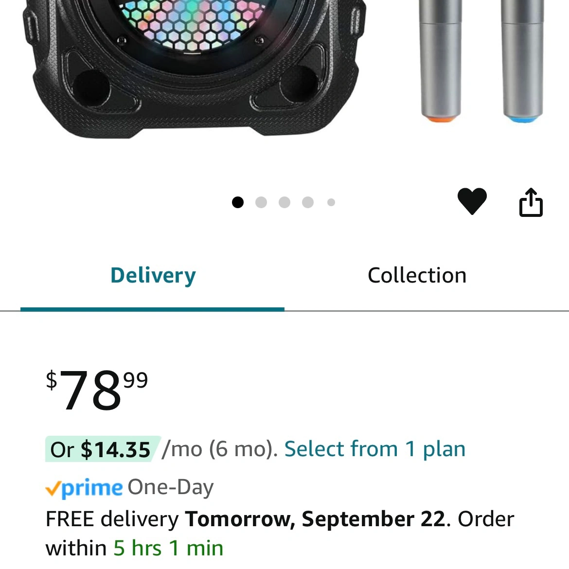
Task: Tap the orange-tipped microphone image
Action: point(440,61)
